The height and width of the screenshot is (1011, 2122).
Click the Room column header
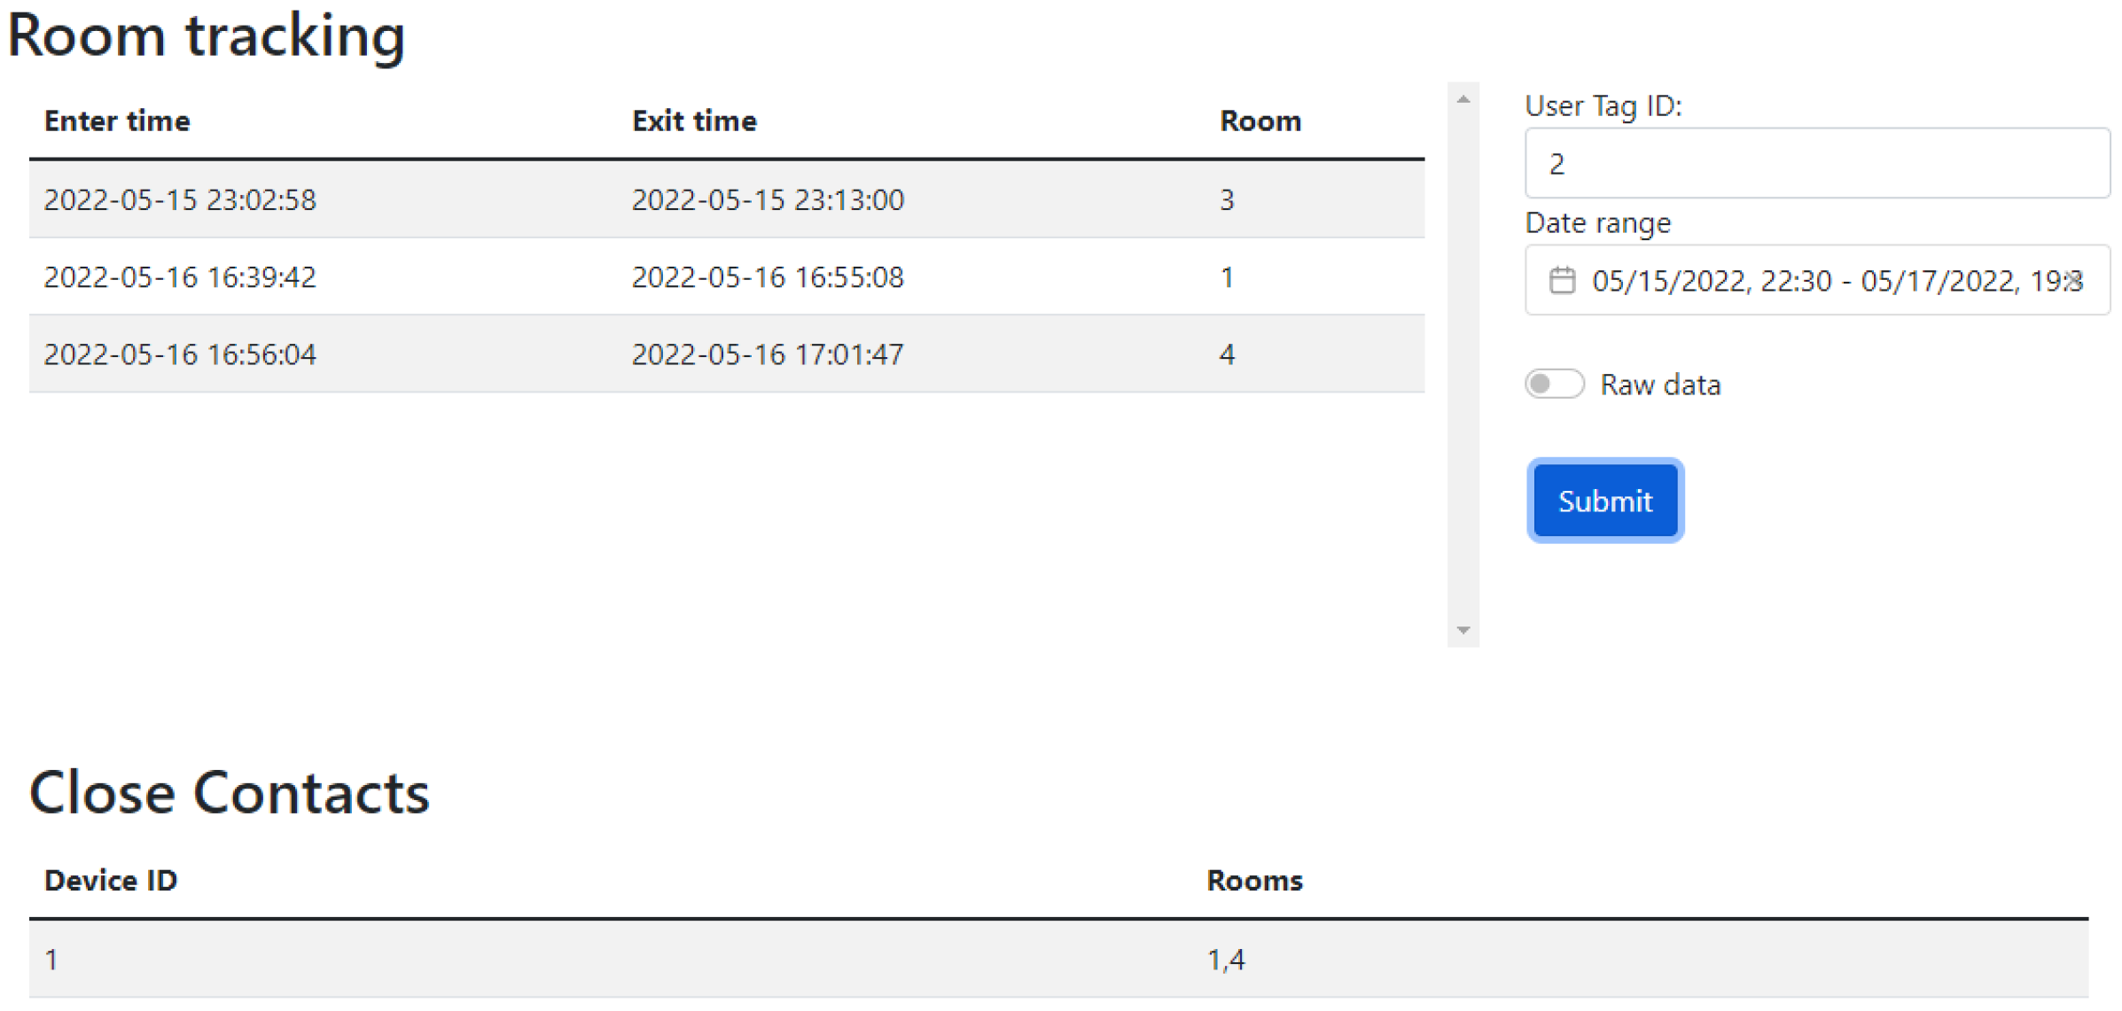pyautogui.click(x=1260, y=121)
